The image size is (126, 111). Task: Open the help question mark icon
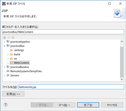[5, 105]
